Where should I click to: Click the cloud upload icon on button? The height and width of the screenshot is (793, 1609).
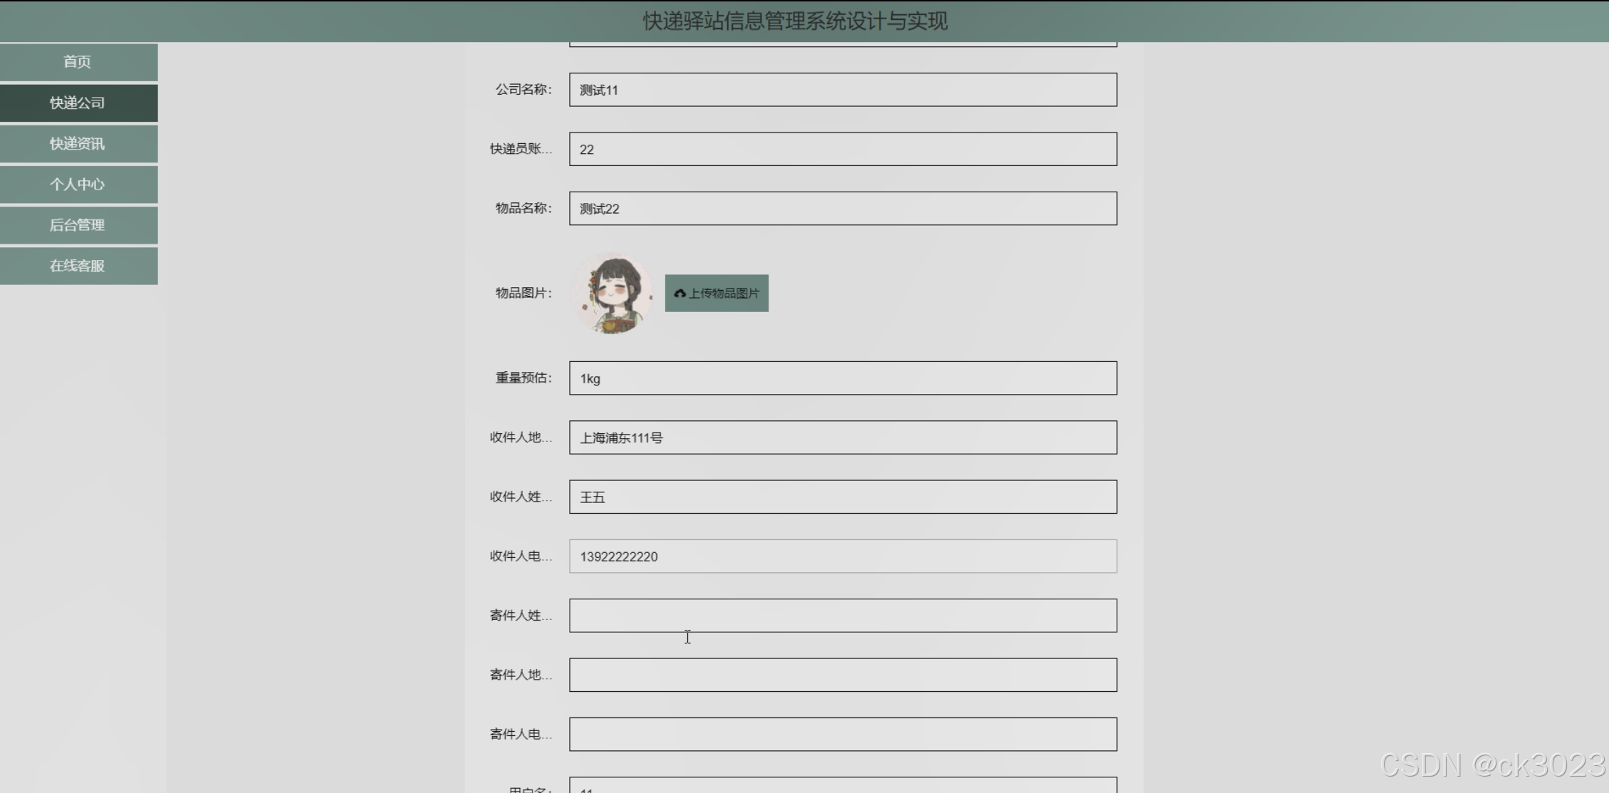(679, 294)
